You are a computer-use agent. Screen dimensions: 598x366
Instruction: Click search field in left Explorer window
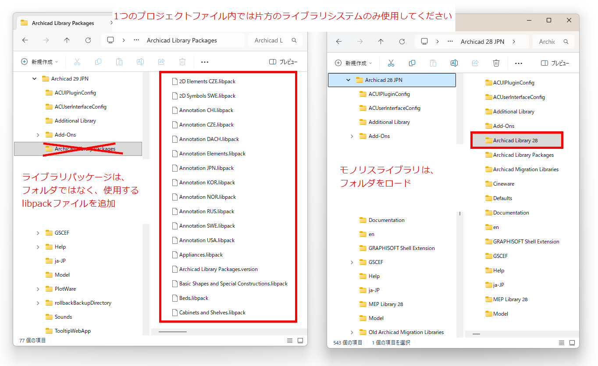coord(275,40)
